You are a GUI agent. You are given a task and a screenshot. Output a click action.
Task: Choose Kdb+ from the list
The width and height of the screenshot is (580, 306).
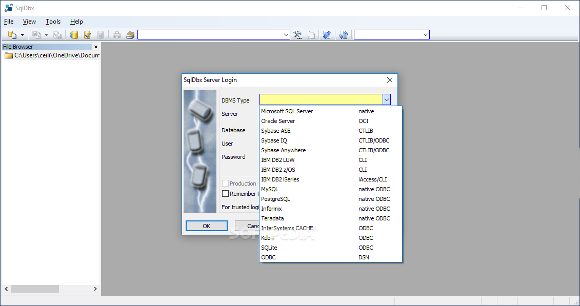[x=331, y=238]
